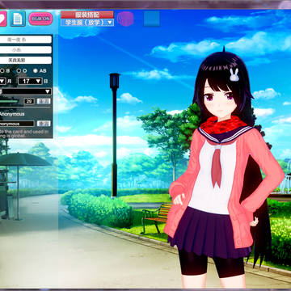Click the purple cube icon
Viewport: 291px width, 291px height.
(125, 19)
